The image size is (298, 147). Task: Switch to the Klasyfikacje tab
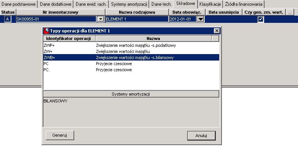point(210,4)
